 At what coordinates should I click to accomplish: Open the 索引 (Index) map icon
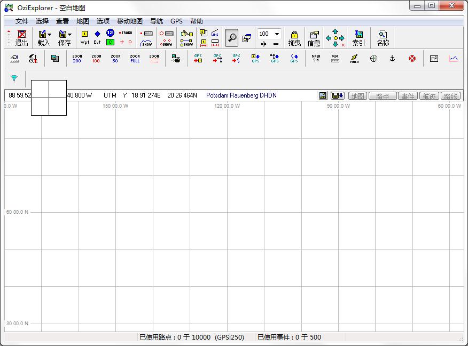(358, 38)
